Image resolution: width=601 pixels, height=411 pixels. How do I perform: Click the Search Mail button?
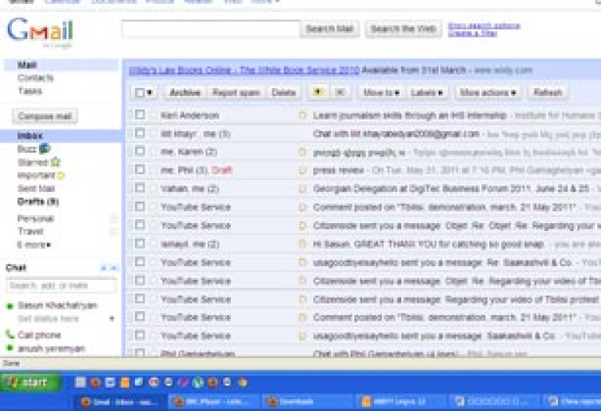click(329, 29)
